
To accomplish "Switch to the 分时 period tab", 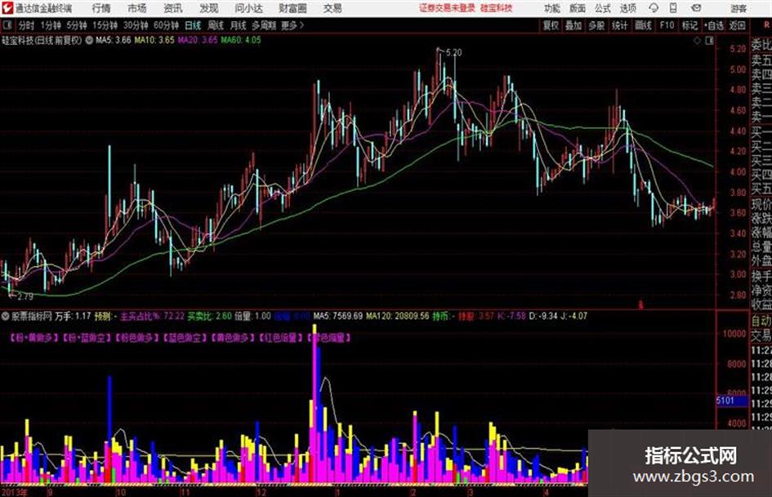I will click(26, 25).
